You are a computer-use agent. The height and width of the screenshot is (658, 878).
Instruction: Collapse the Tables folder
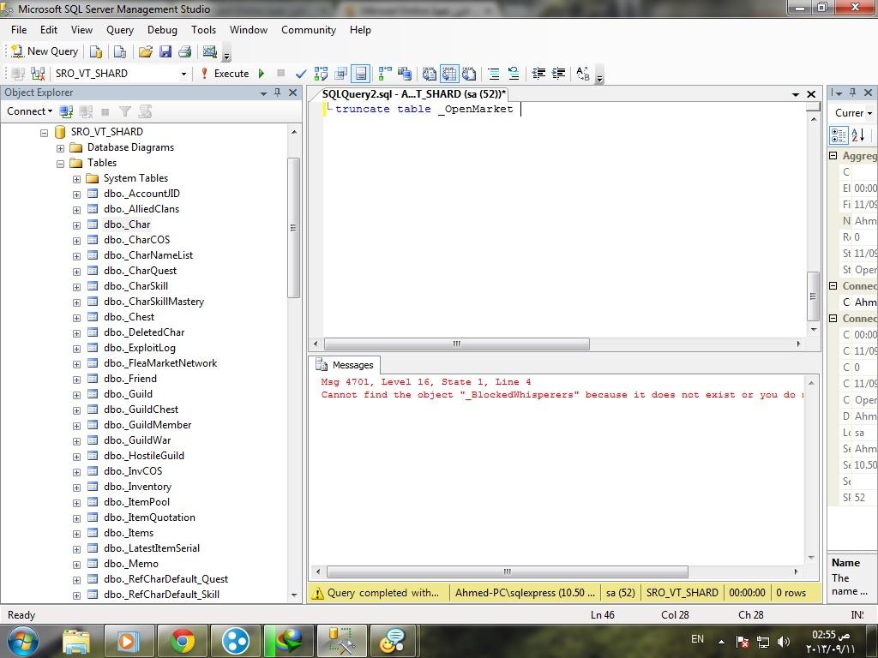[x=61, y=164]
